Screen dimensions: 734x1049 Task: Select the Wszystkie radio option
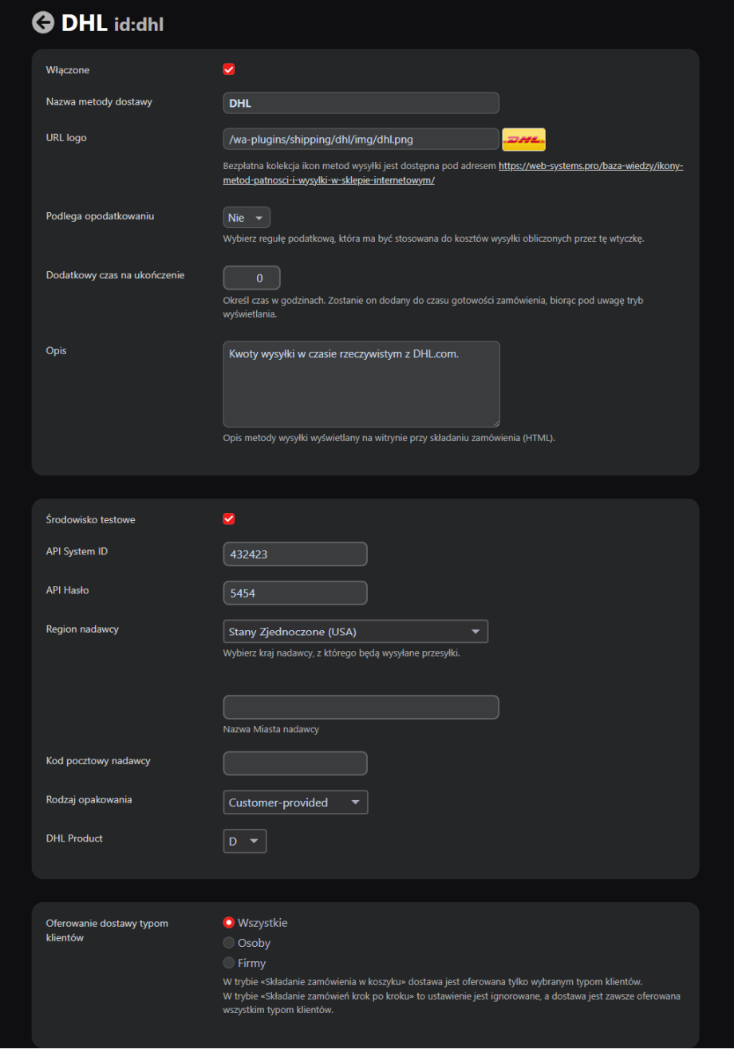pos(229,923)
